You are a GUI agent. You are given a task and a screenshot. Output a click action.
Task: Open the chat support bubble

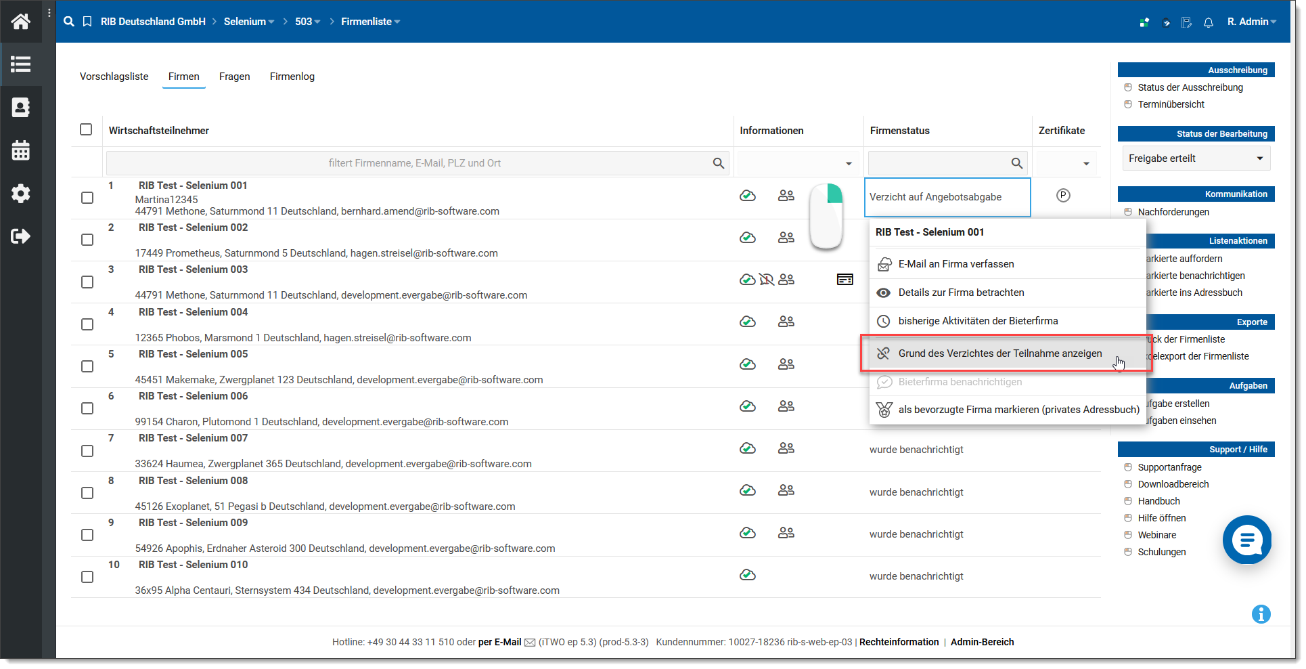(1246, 540)
